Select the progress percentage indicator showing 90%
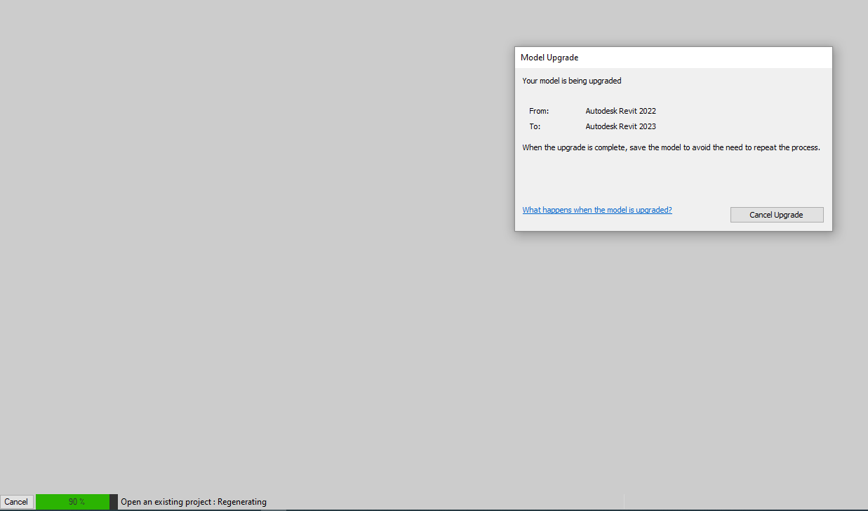 pyautogui.click(x=73, y=501)
